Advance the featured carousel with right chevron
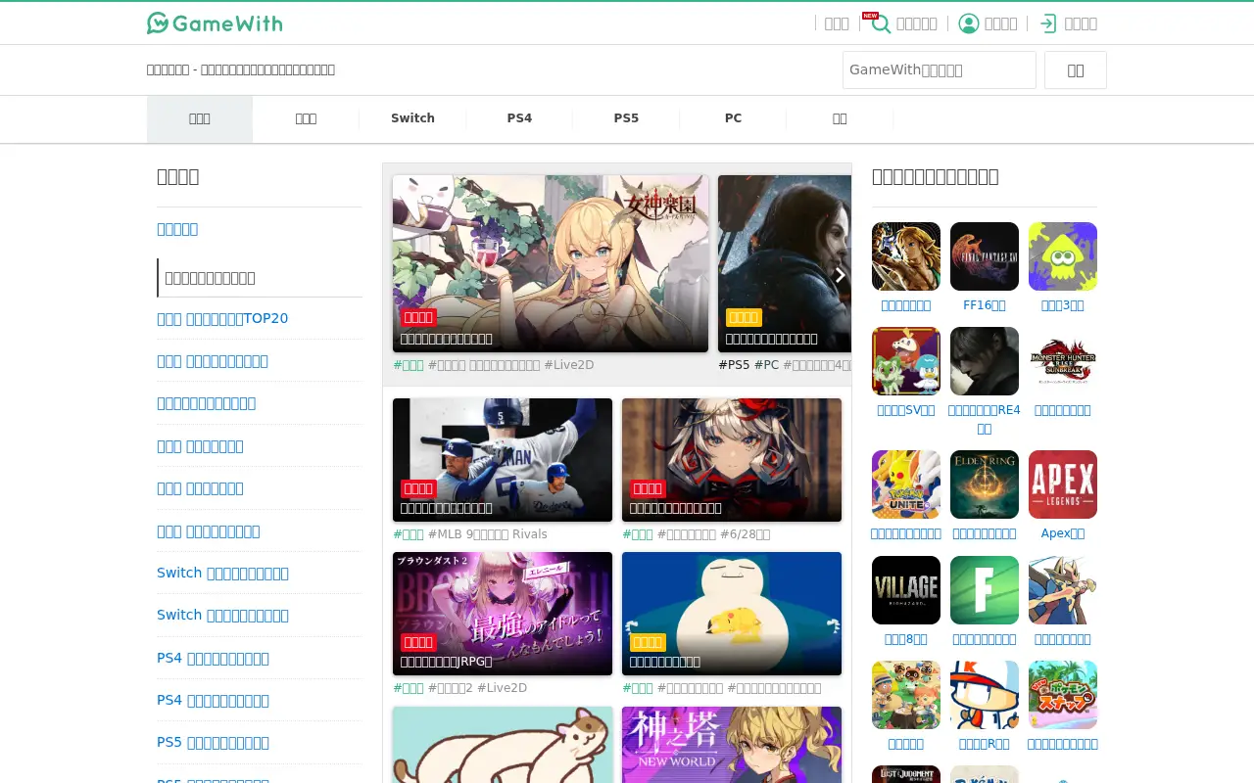 (840, 275)
